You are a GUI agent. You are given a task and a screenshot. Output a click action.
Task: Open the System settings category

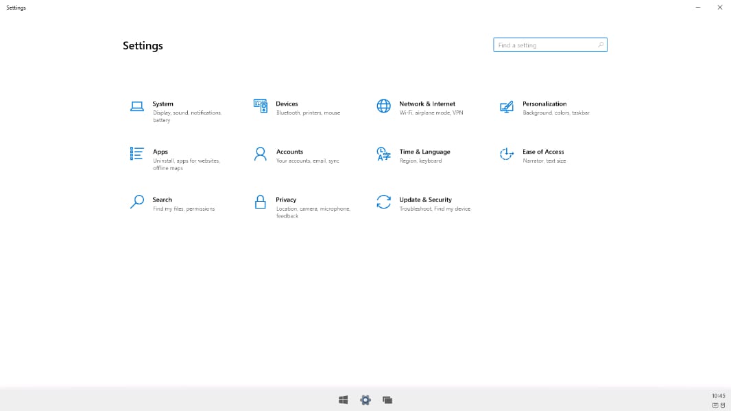(x=163, y=104)
